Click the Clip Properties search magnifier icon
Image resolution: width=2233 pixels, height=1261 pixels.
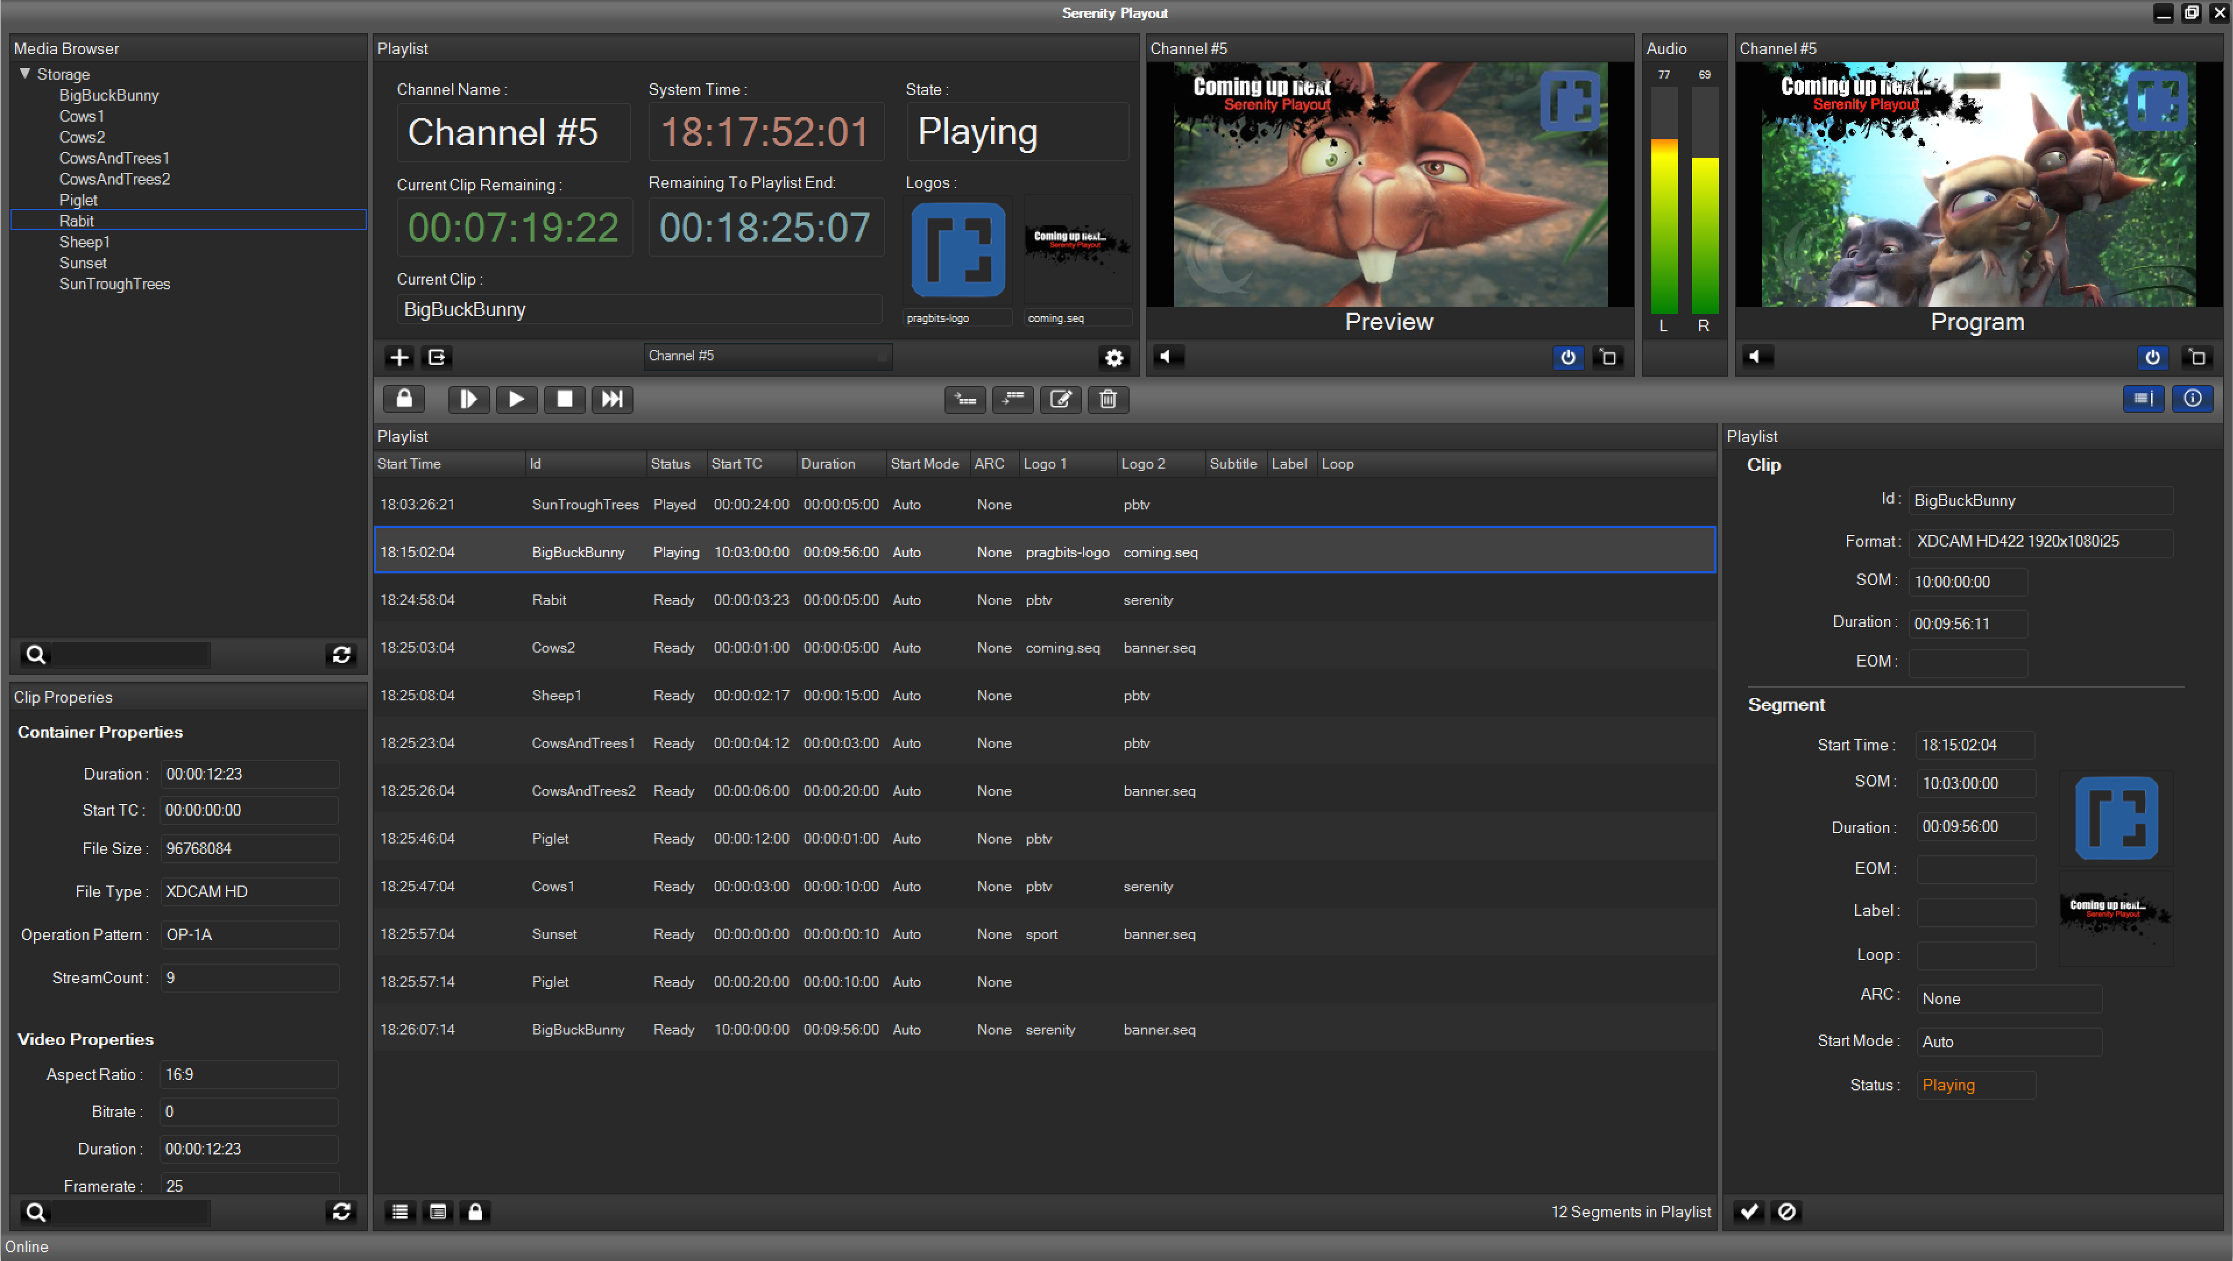point(36,1213)
